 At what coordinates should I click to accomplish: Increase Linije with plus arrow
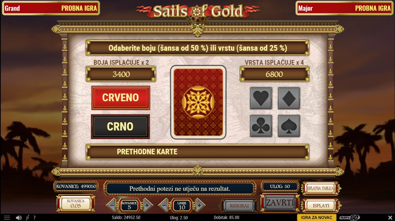pyautogui.click(x=200, y=205)
